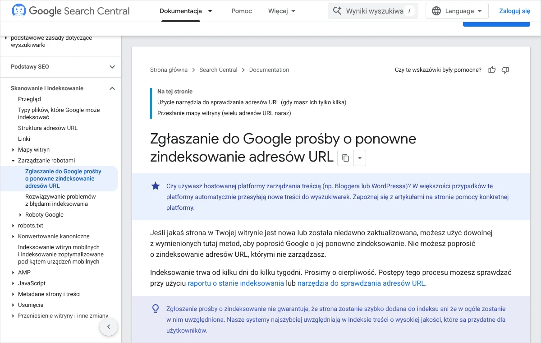Expand the Usunięcia tree item
541x343 pixels.
pos(13,305)
